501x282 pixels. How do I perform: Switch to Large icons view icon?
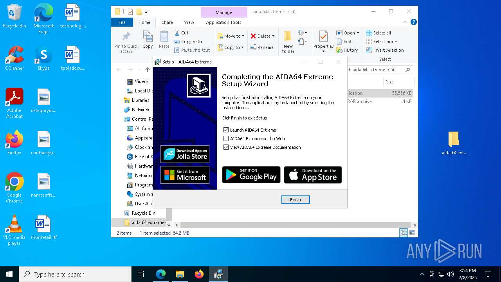tap(412, 233)
